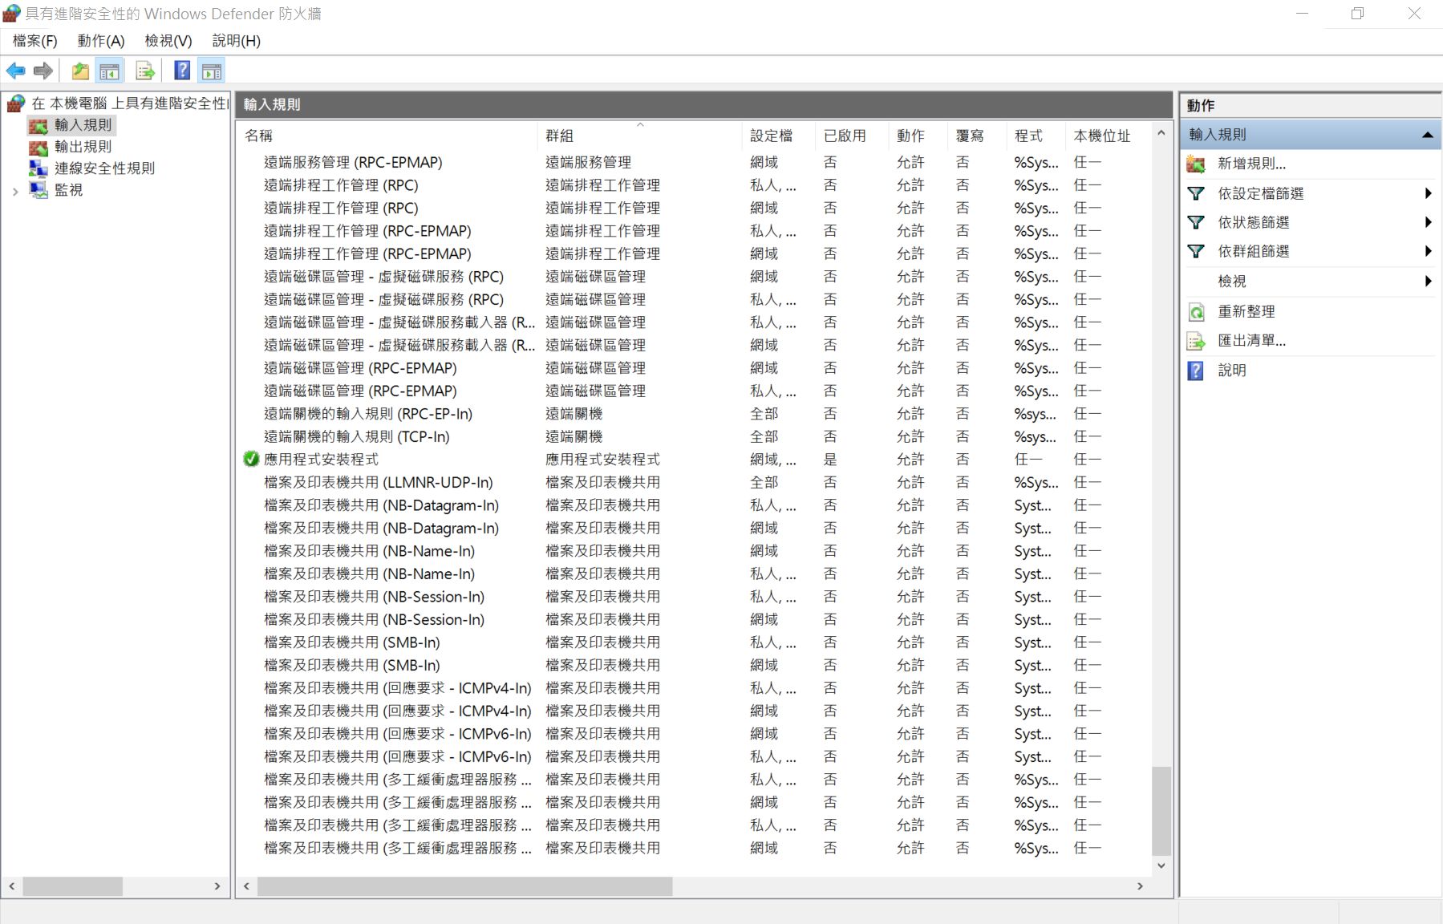Sort by the 已啟用 column header
This screenshot has width=1443, height=924.
pyautogui.click(x=852, y=136)
